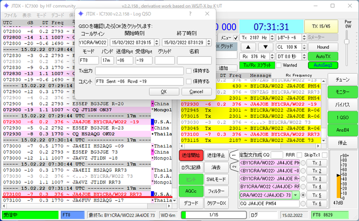Cancel the Log QSO dialog
Viewport: 359px width, 221px height.
pos(196,91)
